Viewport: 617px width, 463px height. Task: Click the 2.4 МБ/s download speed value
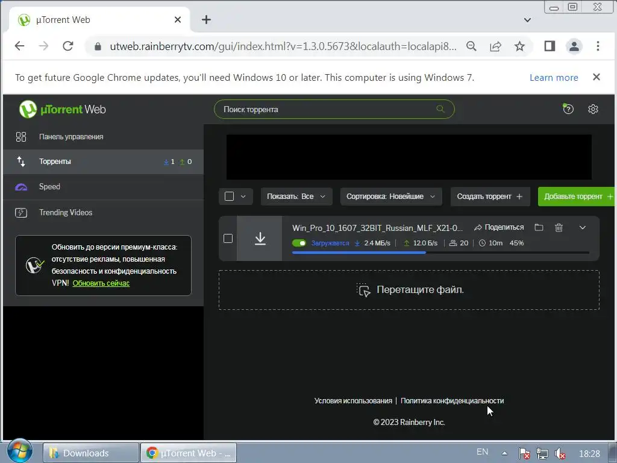click(x=377, y=243)
